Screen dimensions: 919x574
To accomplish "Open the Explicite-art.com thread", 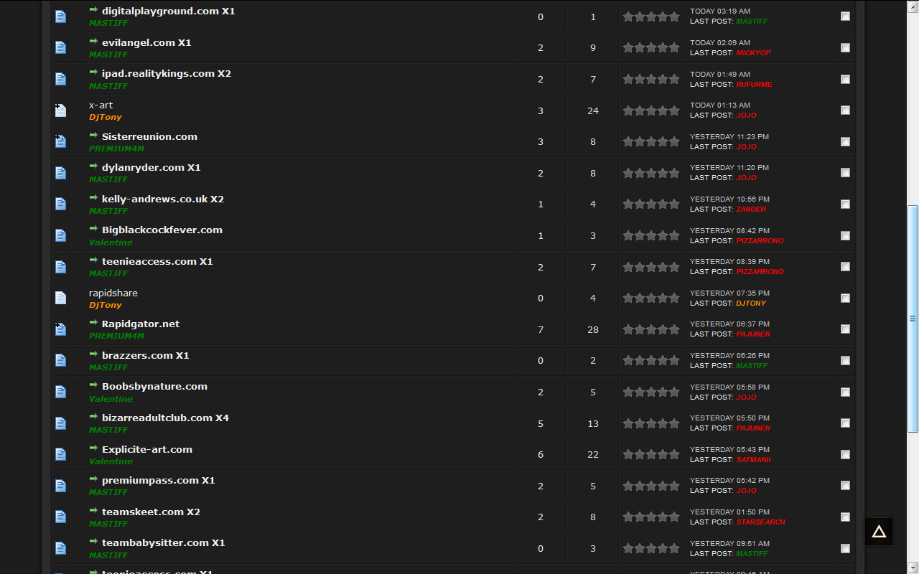I will tap(147, 449).
